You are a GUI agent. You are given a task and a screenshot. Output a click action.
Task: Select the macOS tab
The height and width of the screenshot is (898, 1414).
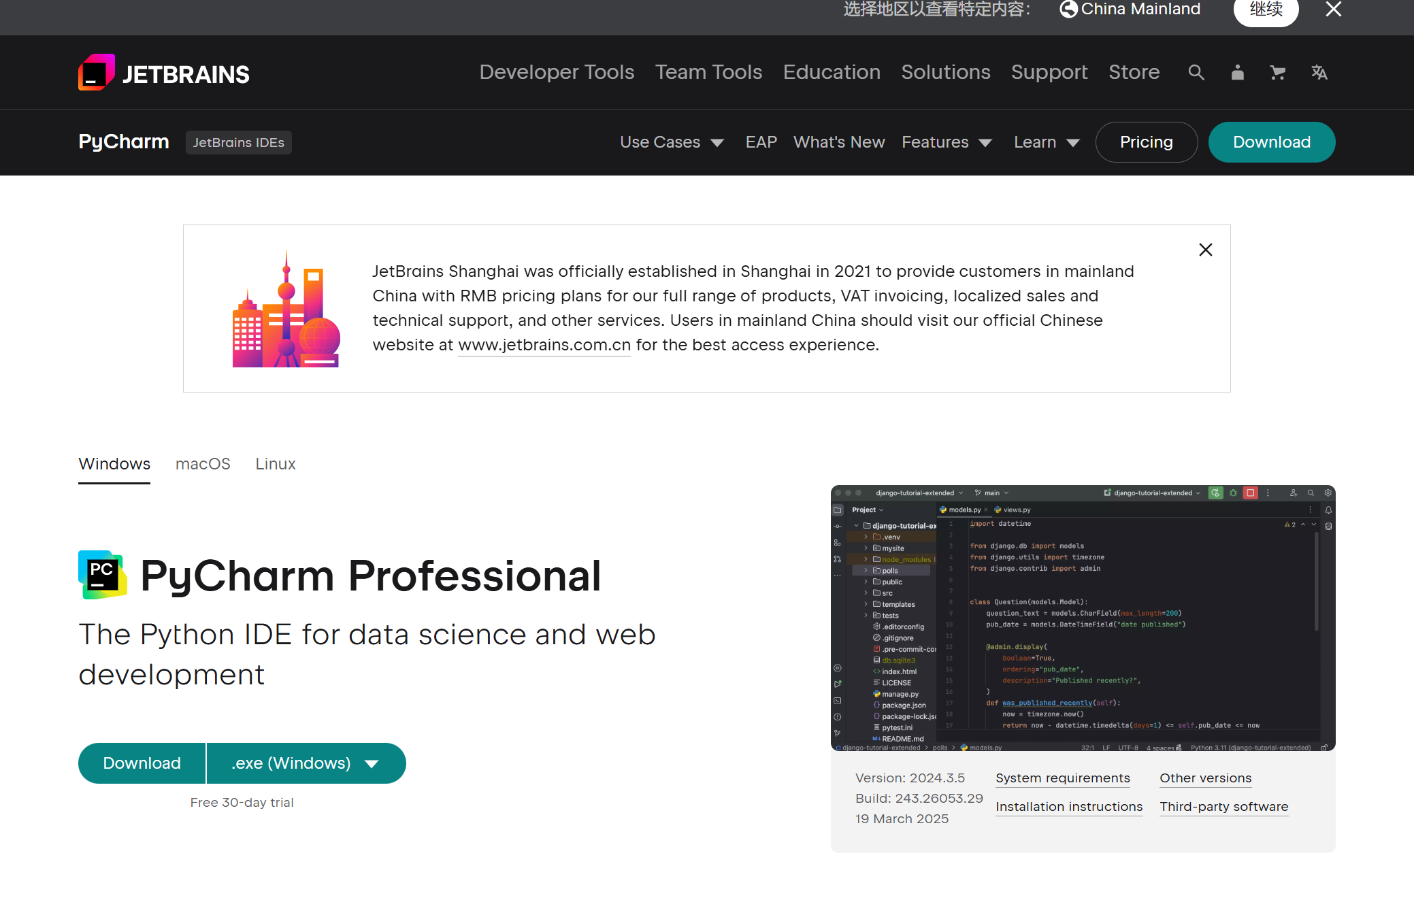(203, 464)
